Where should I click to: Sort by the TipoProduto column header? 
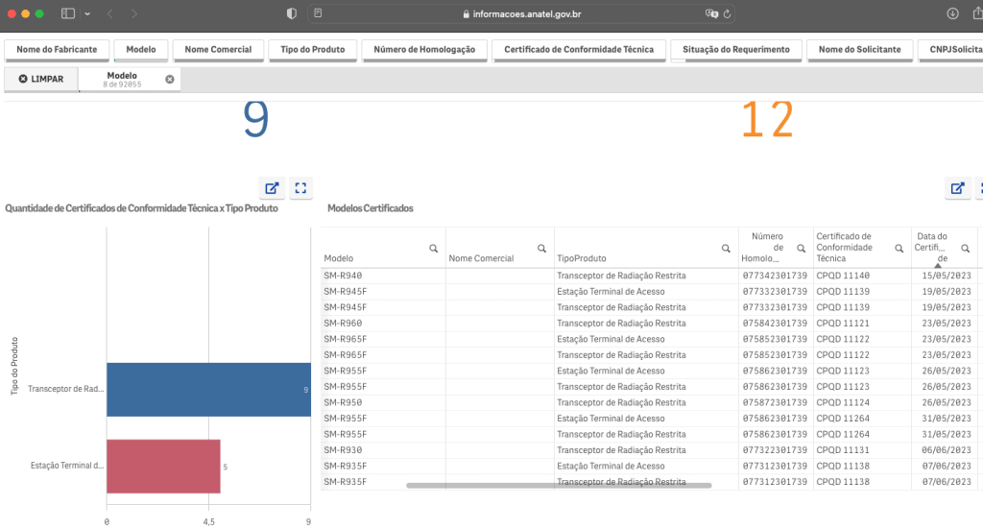[582, 258]
